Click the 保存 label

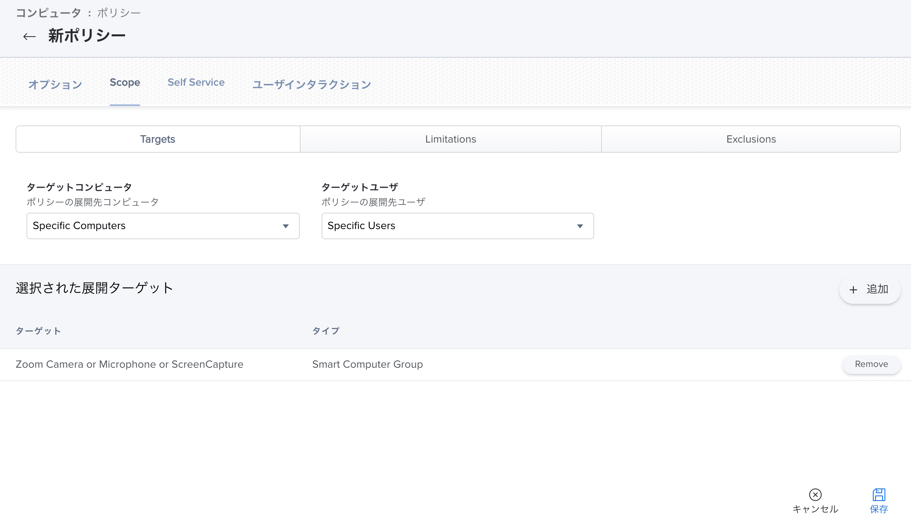(x=879, y=509)
